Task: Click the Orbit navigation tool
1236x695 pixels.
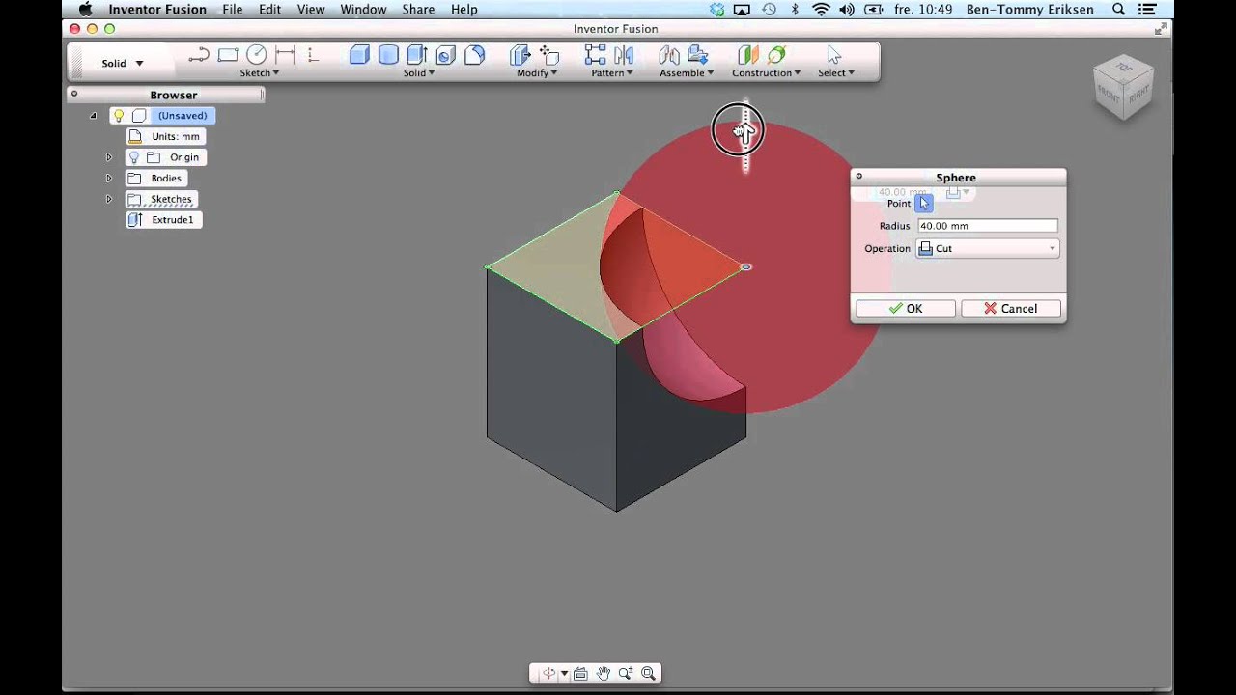Action: point(548,674)
